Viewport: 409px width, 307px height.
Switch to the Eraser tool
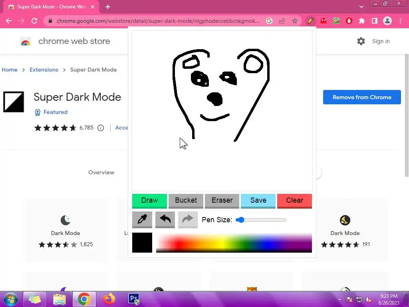coord(222,201)
